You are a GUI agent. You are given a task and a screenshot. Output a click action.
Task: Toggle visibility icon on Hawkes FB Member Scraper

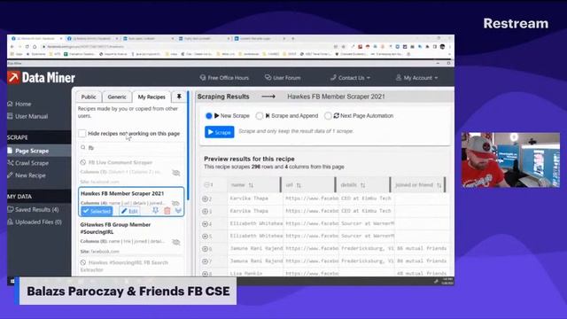pos(175,203)
